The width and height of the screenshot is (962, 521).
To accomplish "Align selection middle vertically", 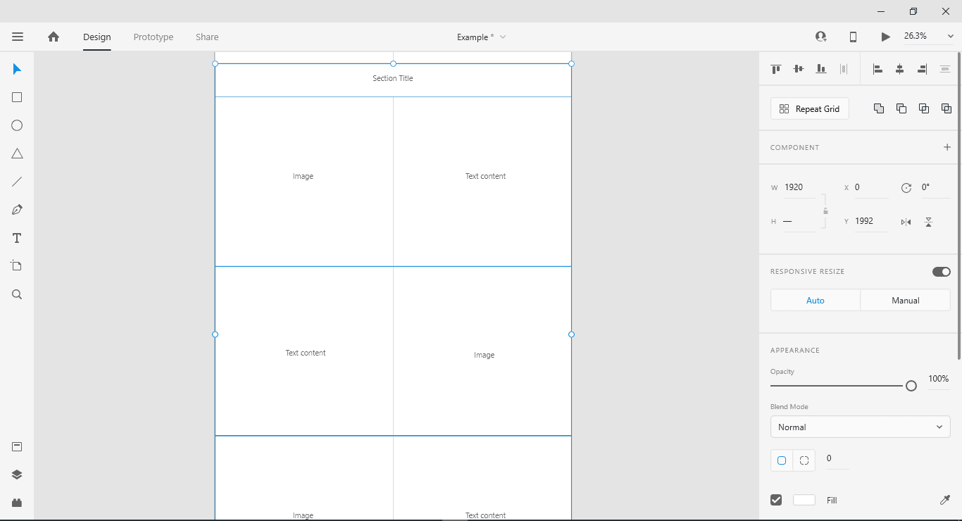I will point(799,69).
